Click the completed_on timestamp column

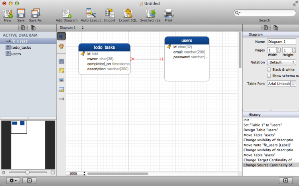click(108, 64)
